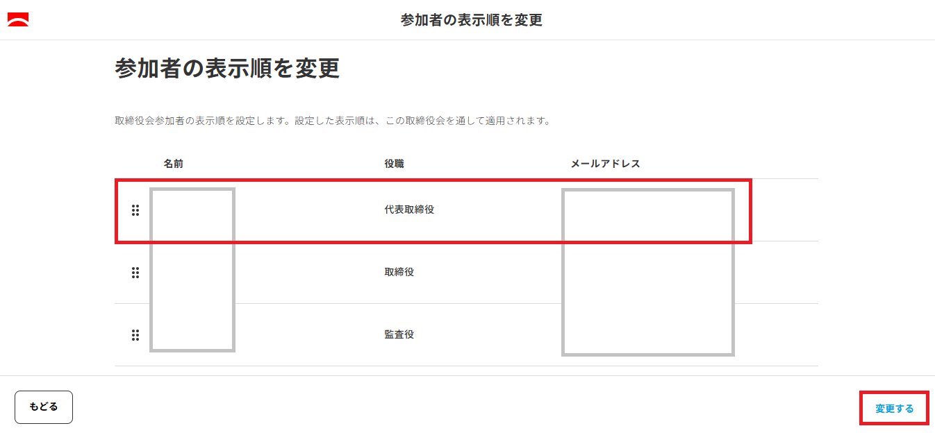The image size is (935, 435).
Task: Click the description text about 取締役会参加者の表示順
Action: coord(332,121)
